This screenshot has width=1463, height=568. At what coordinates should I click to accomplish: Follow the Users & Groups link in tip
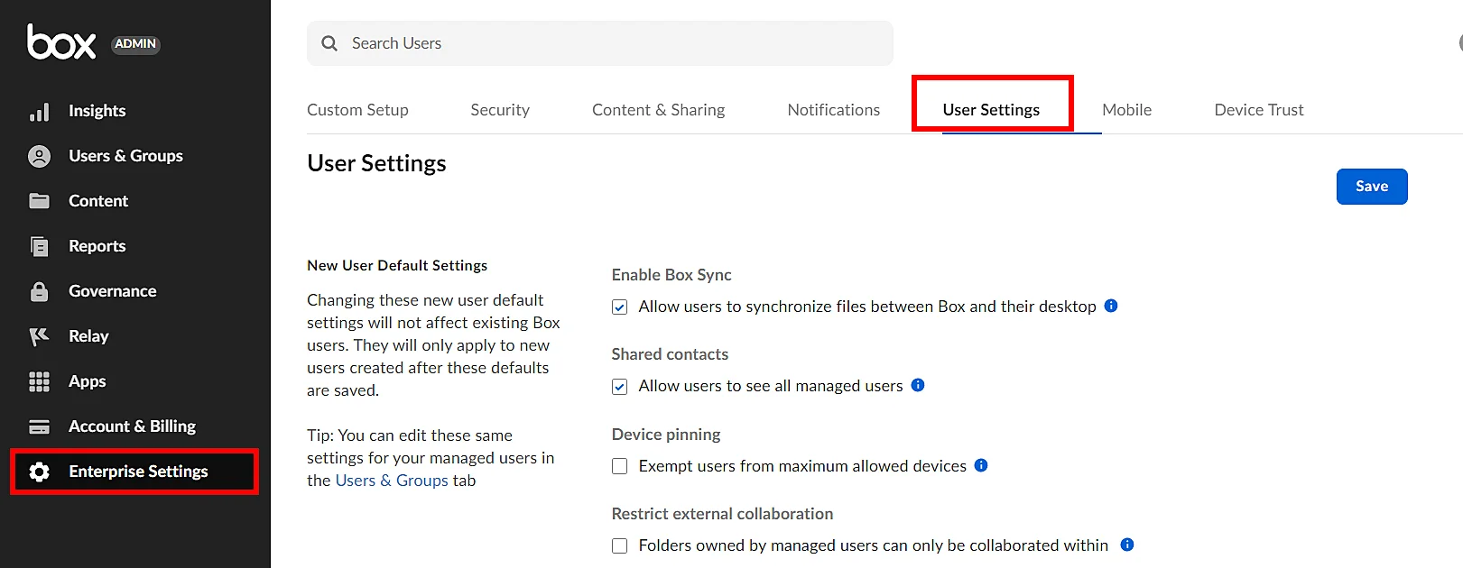392,481
